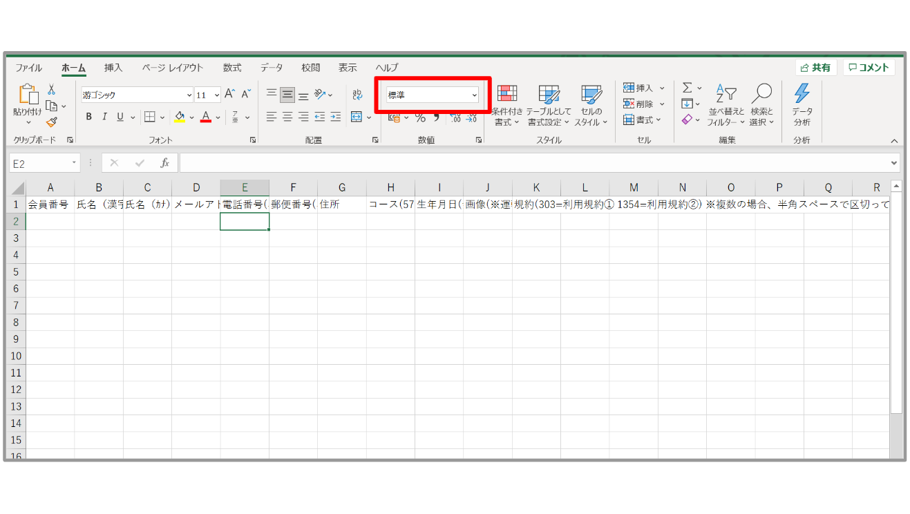Click the yellow fill color button
Screen dimensions: 910x514
(x=180, y=117)
